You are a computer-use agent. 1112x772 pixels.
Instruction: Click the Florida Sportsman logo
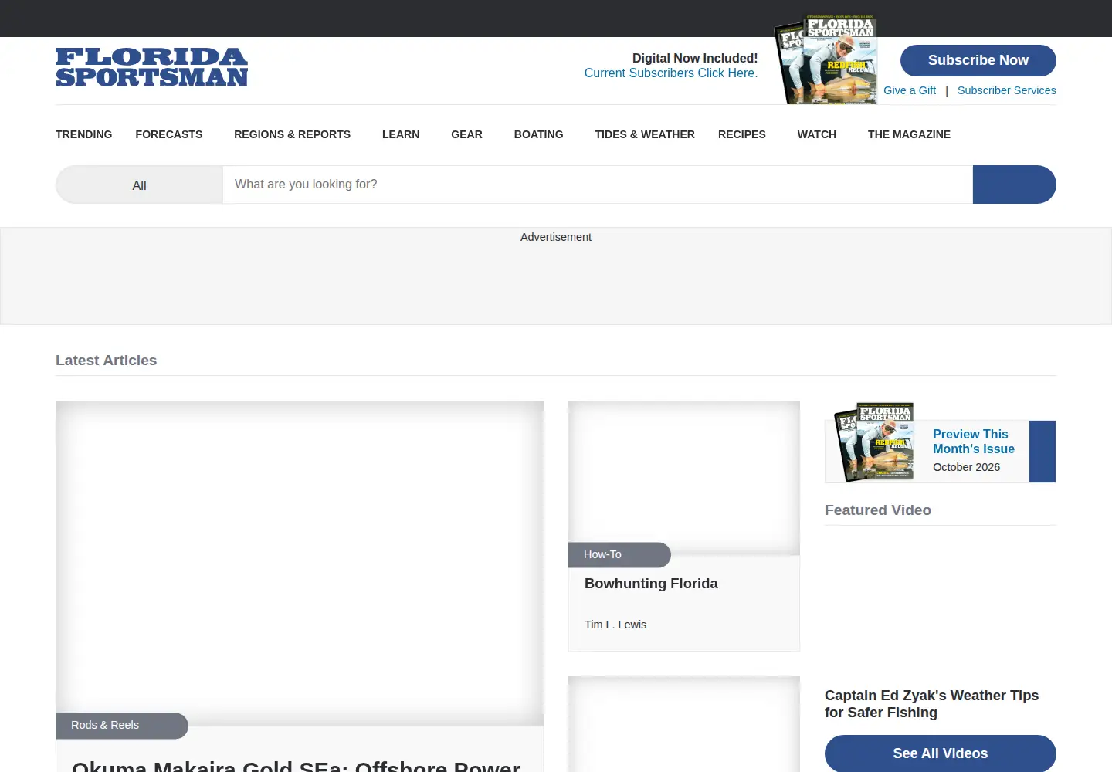pos(151,67)
